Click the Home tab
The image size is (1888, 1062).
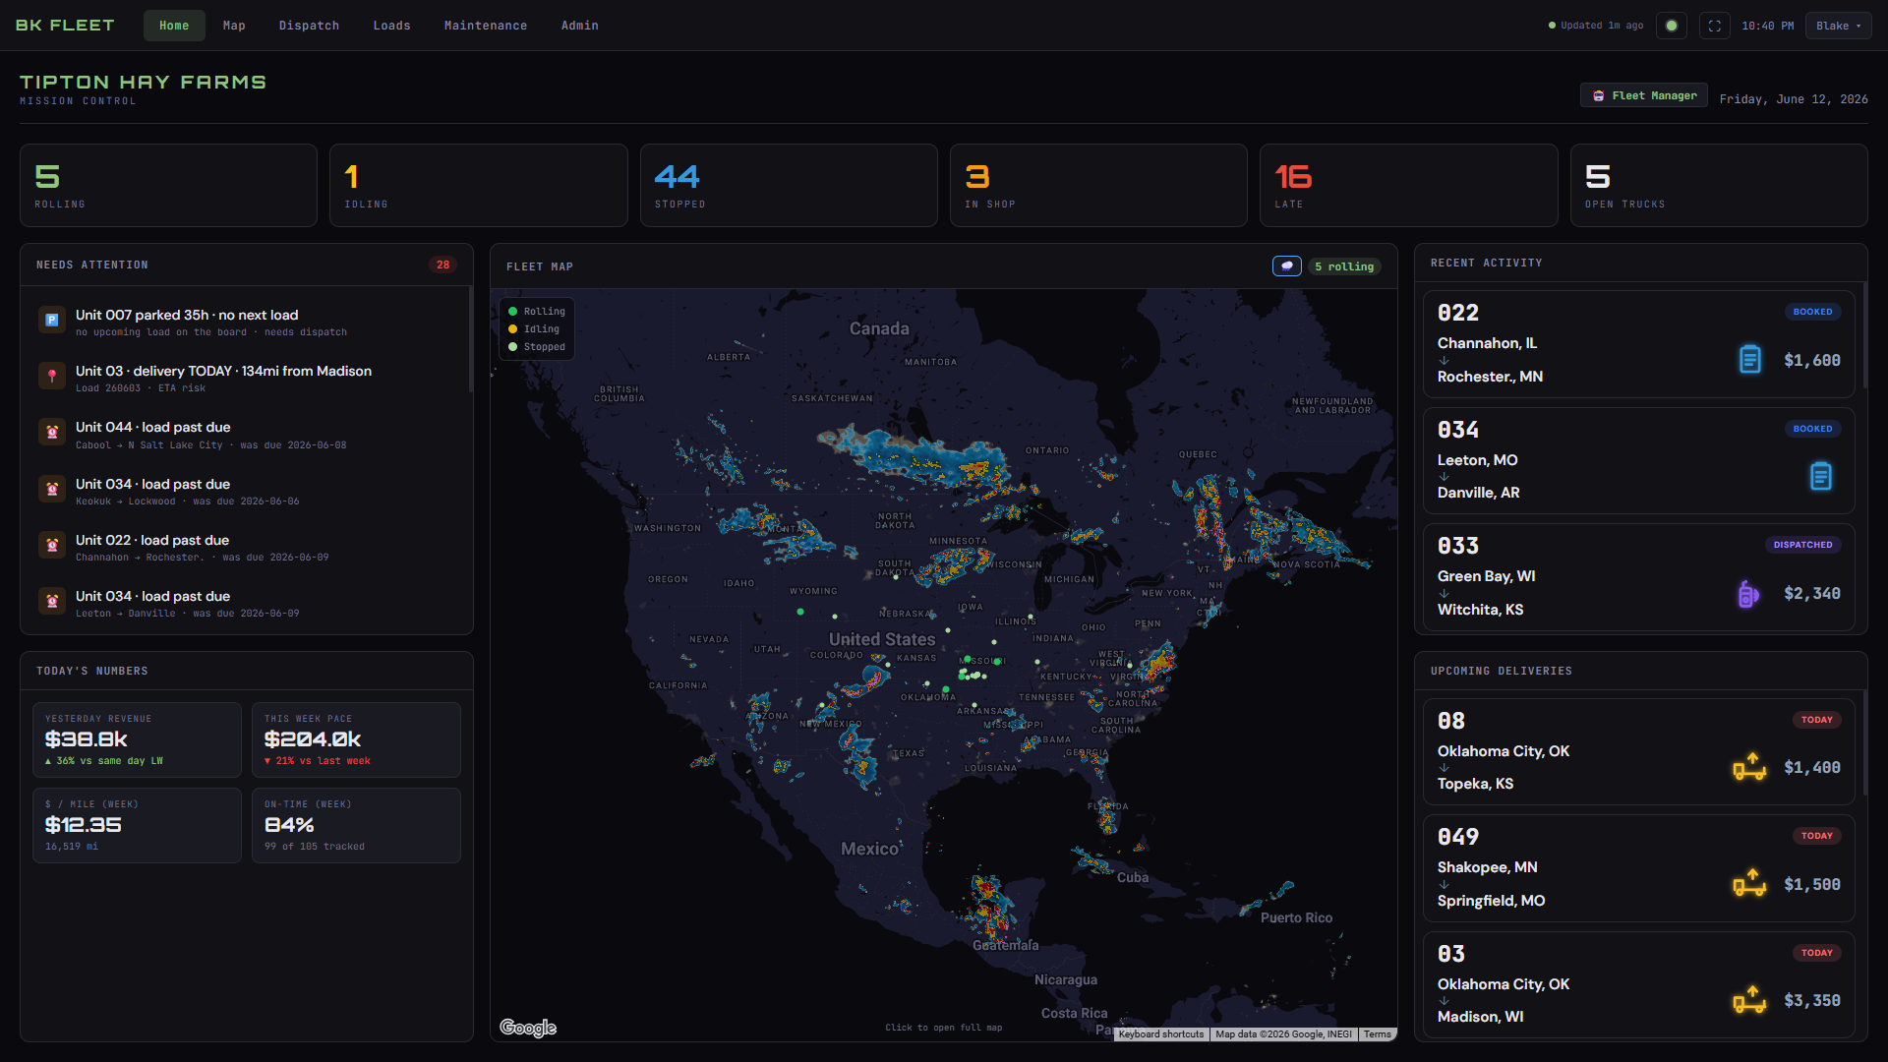pos(174,26)
